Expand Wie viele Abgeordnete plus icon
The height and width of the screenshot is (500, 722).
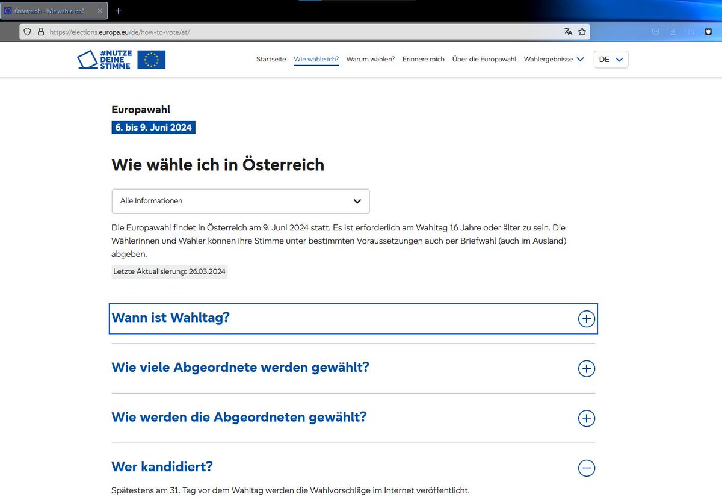click(x=586, y=368)
